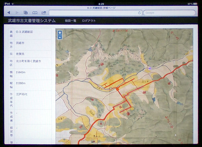Click the 指定等 row label
The width and height of the screenshot is (202, 147).
pos(11,132)
